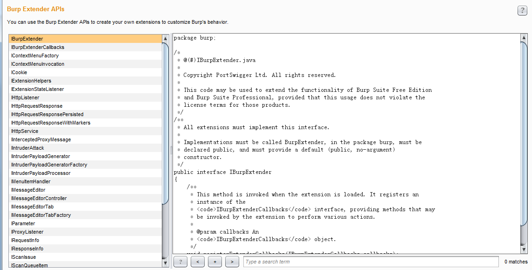Click 'public interface IBurpExtender' declaration line
532x270 pixels.
(x=222, y=172)
